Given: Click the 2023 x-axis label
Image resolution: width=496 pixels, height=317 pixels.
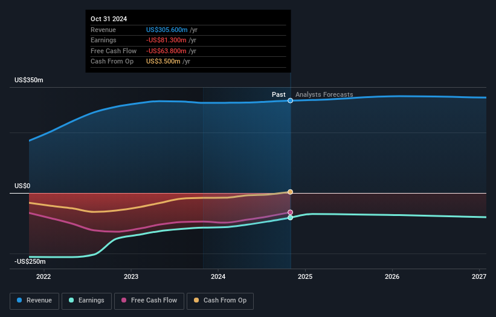Looking at the screenshot, I should [131, 276].
